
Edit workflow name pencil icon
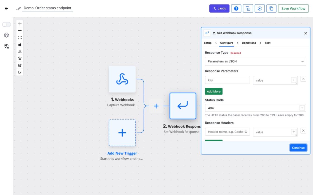tap(19, 8)
